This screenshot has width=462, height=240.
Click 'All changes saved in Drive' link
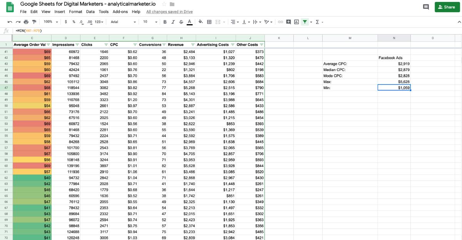169,12
